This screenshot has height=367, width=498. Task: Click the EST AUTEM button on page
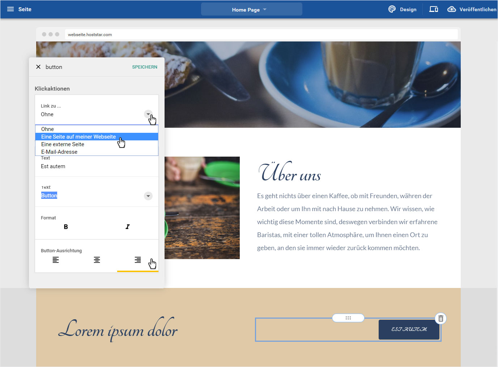click(409, 329)
